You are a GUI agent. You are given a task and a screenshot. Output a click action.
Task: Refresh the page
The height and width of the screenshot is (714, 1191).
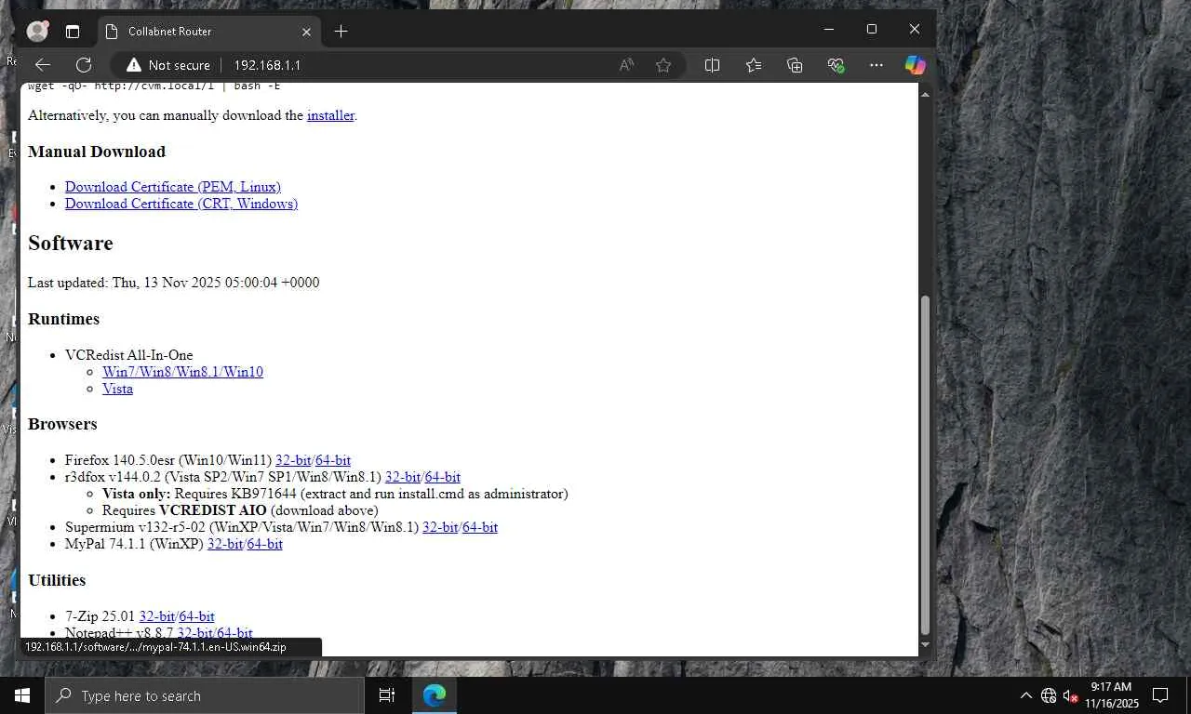click(x=84, y=65)
